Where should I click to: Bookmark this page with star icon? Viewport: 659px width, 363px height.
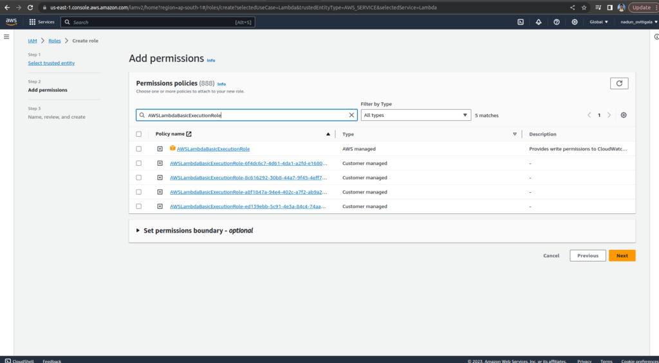coord(584,8)
